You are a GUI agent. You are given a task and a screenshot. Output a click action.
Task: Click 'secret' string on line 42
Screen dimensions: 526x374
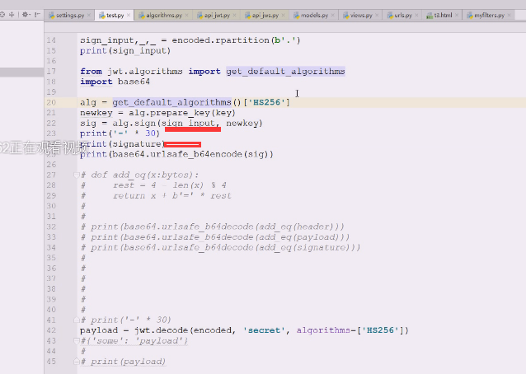coord(264,330)
